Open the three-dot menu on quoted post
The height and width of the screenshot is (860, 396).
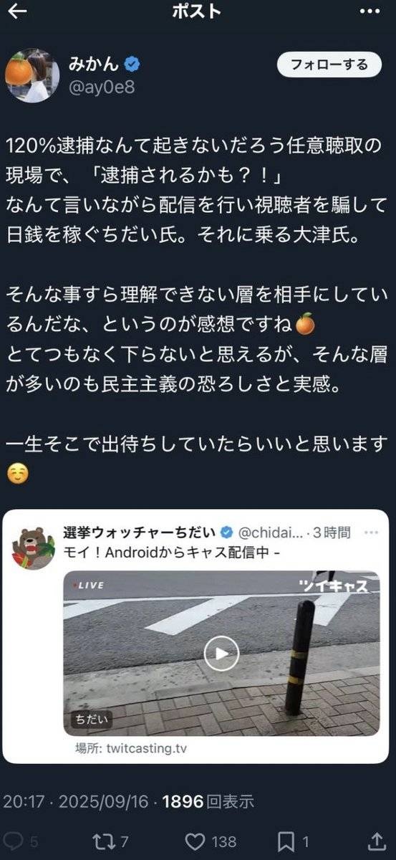pyautogui.click(x=371, y=532)
